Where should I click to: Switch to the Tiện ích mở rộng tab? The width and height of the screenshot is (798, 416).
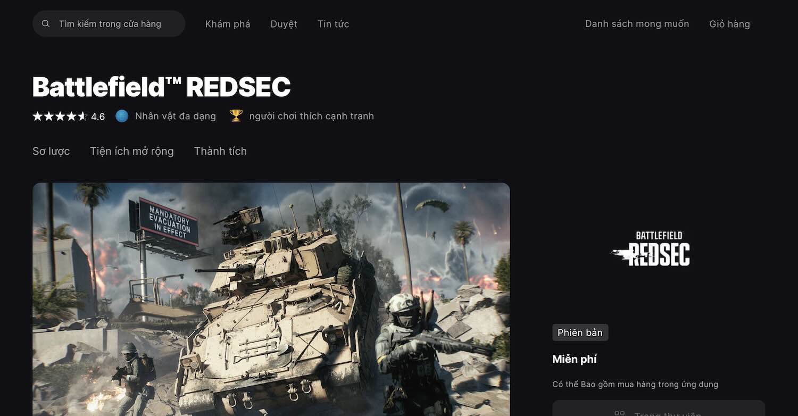pos(132,151)
